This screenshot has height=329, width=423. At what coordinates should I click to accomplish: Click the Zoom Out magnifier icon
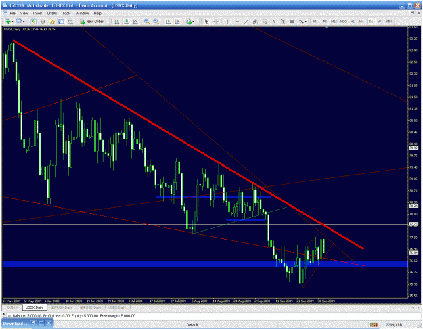[x=156, y=21]
